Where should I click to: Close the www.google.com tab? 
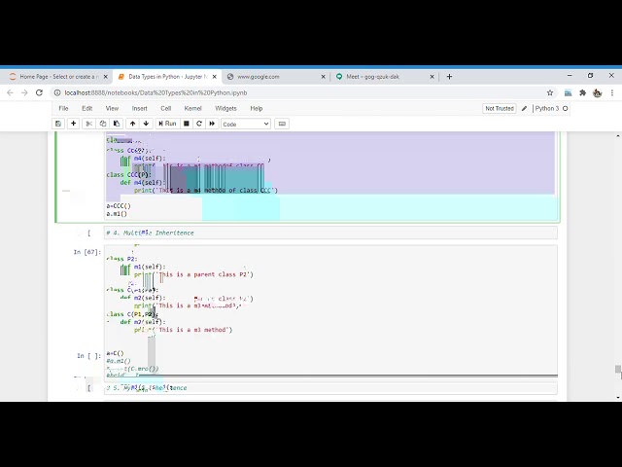323,77
